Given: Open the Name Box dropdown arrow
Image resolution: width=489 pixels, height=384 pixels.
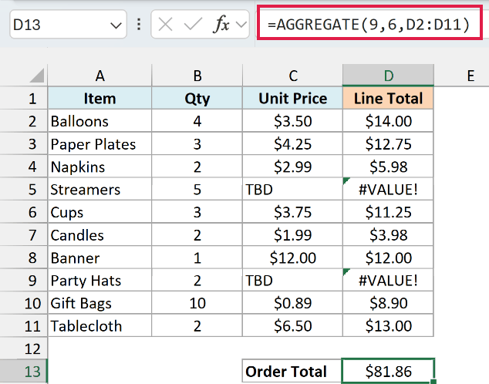Looking at the screenshot, I should pyautogui.click(x=116, y=25).
